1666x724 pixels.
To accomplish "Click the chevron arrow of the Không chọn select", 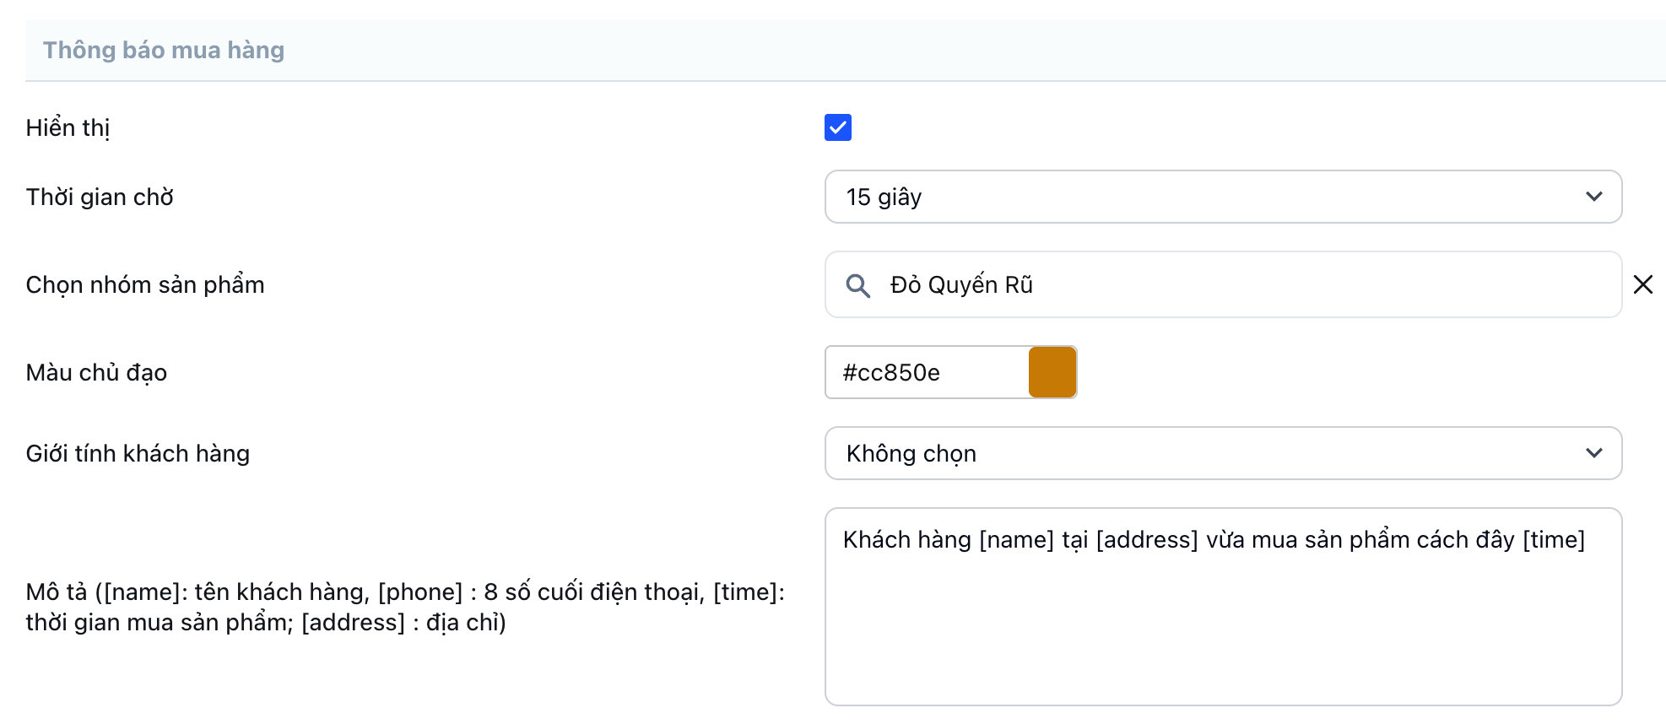I will pyautogui.click(x=1593, y=453).
